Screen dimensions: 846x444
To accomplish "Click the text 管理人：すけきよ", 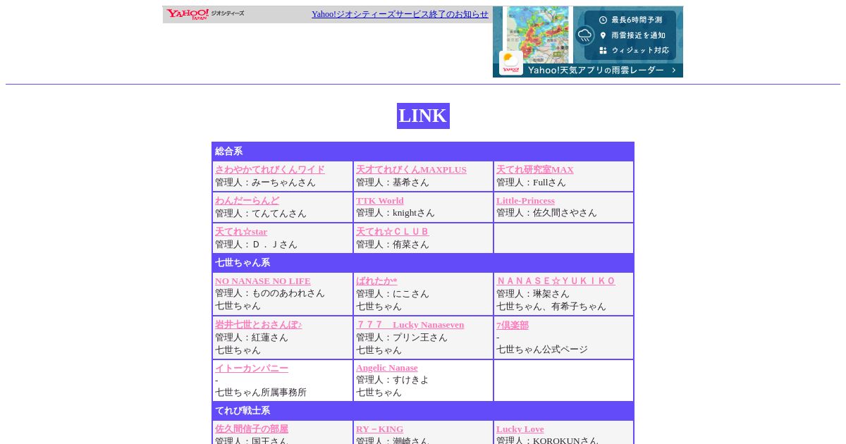I will tap(393, 380).
